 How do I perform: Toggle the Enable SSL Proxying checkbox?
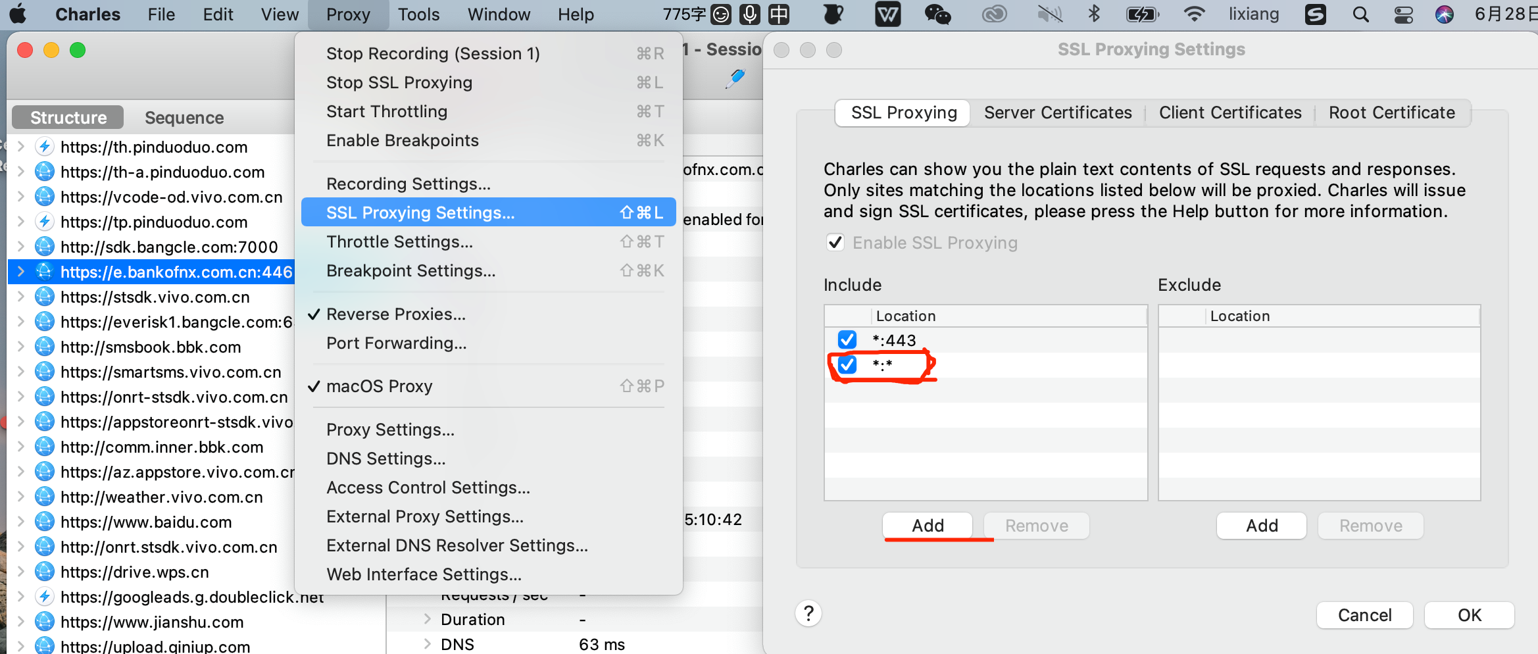coord(835,243)
